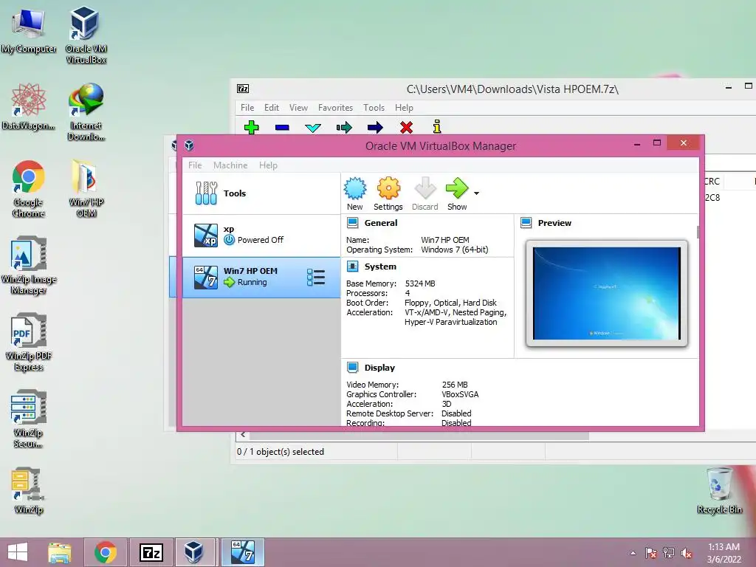Open WinZip desktop shortcut
756x567 pixels.
click(x=29, y=491)
